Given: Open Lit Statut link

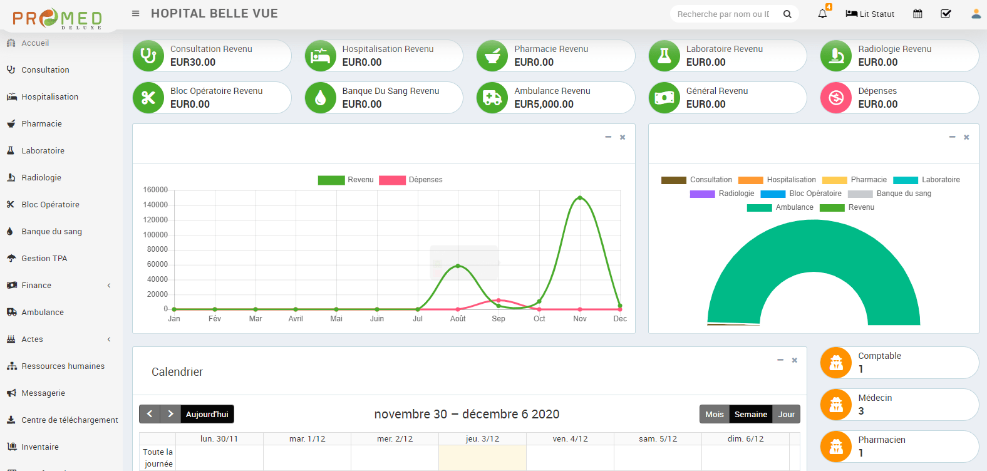Looking at the screenshot, I should click(x=870, y=14).
